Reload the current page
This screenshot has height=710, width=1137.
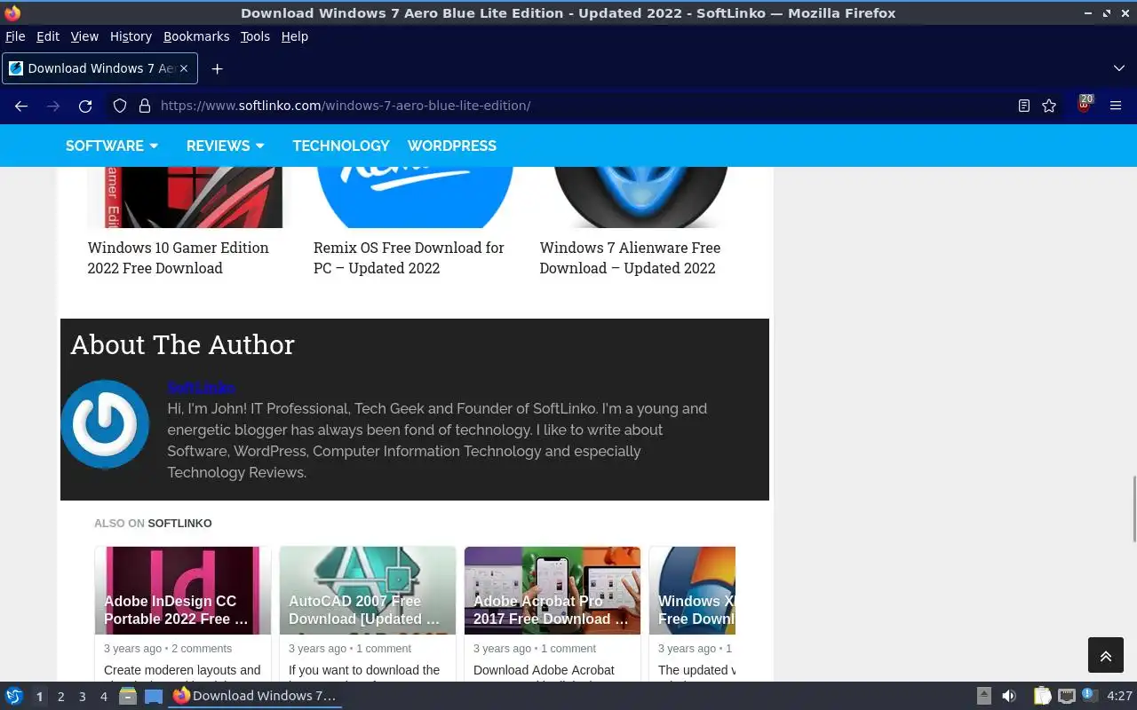pos(85,106)
